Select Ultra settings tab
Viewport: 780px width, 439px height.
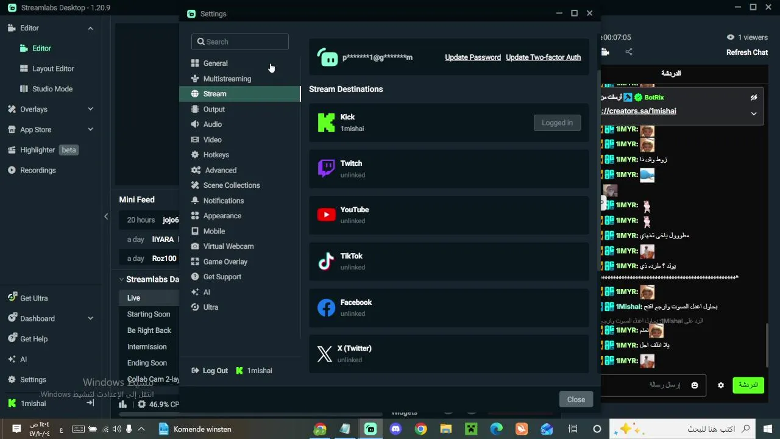tap(239, 307)
